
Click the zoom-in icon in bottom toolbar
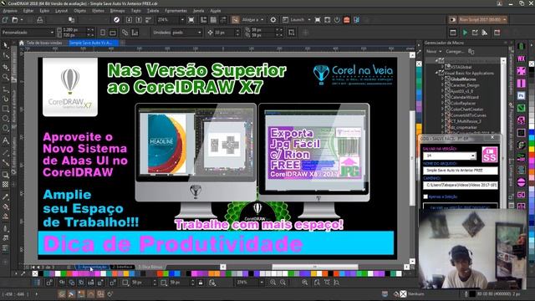[x=273, y=283]
